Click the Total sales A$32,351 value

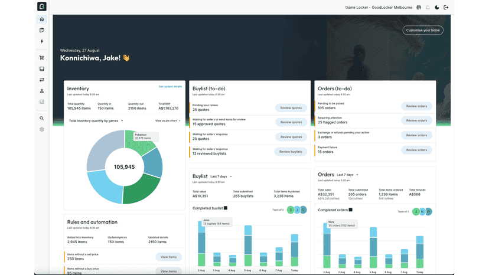(325, 194)
